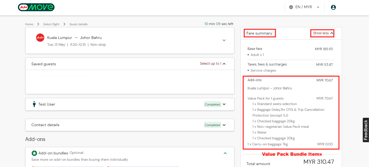Expand the Contact details section

click(x=224, y=125)
